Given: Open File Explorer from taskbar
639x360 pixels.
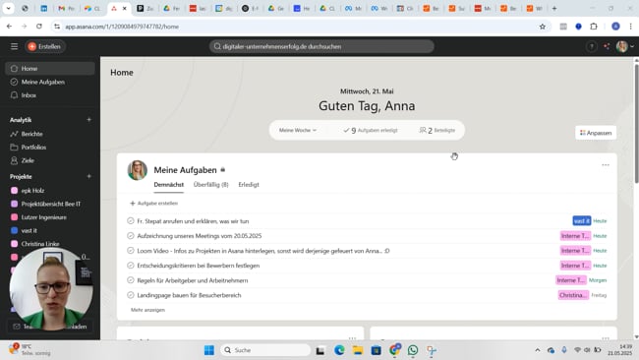Looking at the screenshot, I should (358, 350).
